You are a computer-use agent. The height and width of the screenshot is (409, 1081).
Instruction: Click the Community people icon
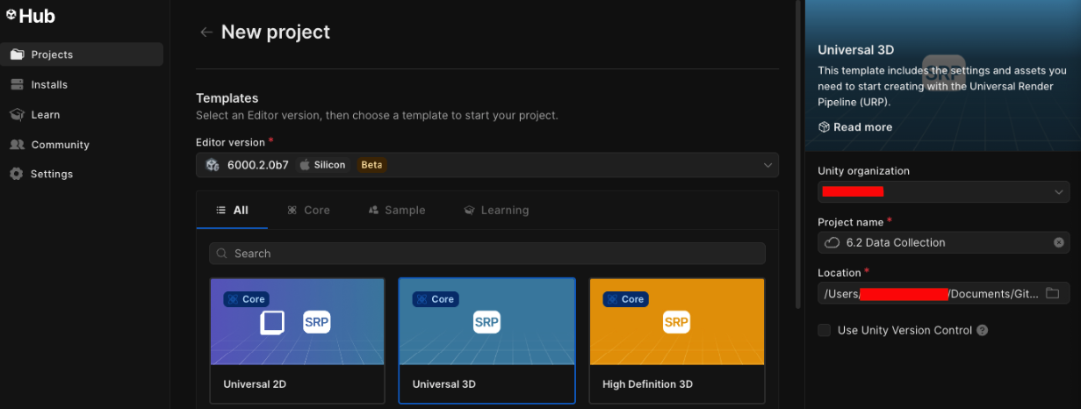coord(17,144)
